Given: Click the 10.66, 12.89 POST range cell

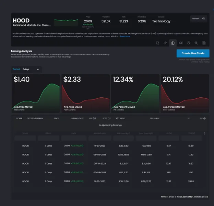Looking at the screenshot, I should coord(146,155).
